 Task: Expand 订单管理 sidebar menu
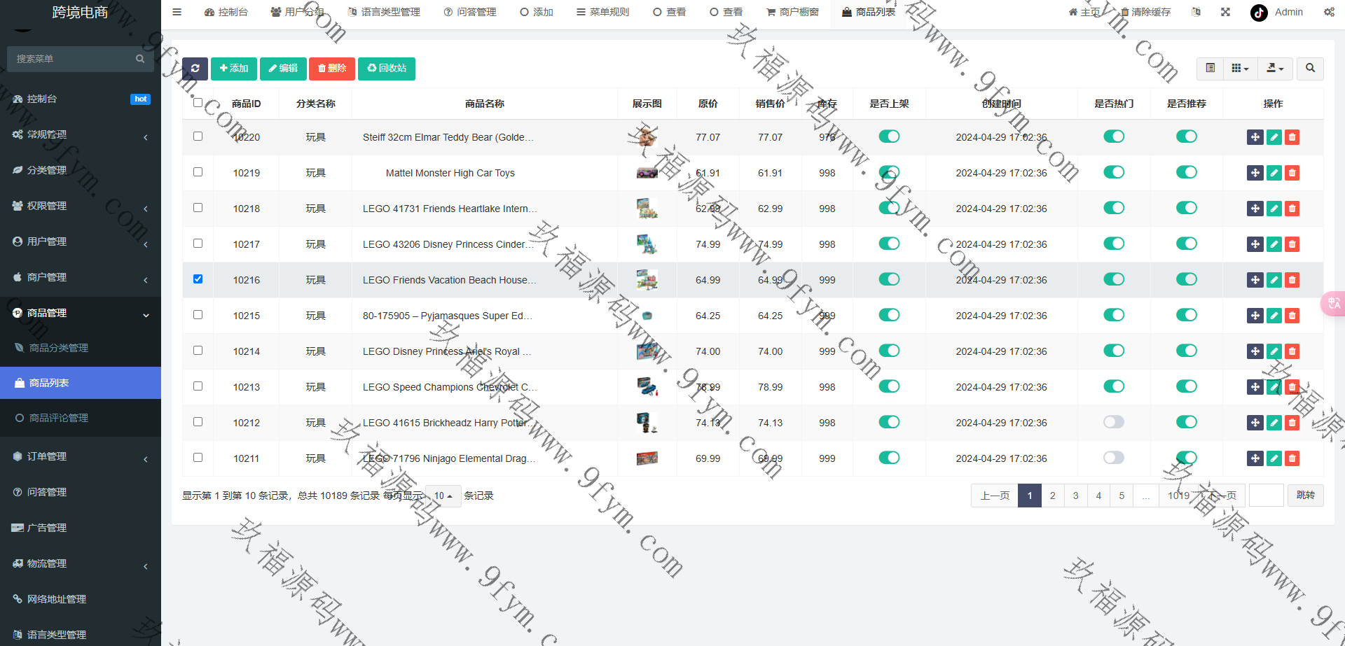point(81,456)
